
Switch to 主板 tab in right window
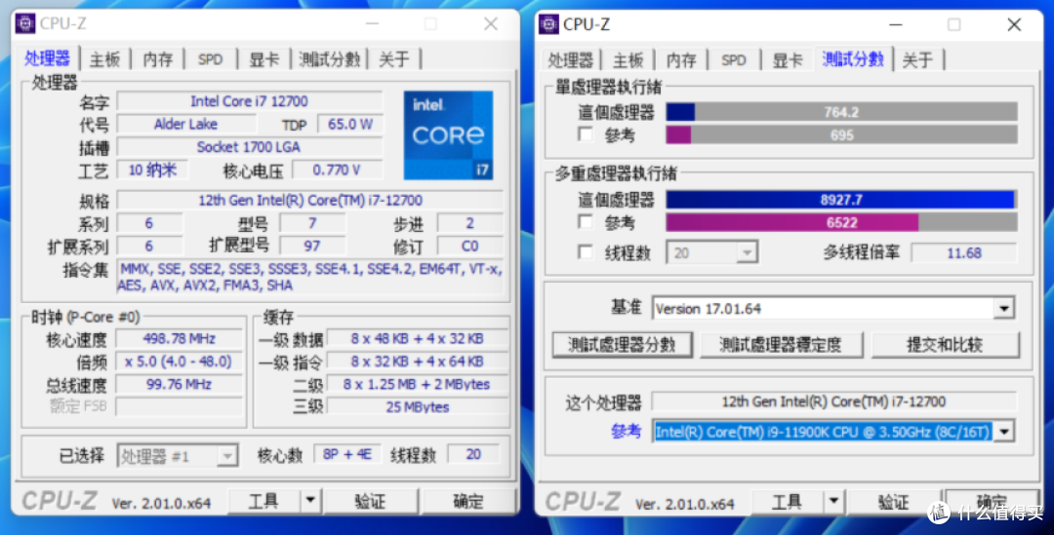[628, 59]
